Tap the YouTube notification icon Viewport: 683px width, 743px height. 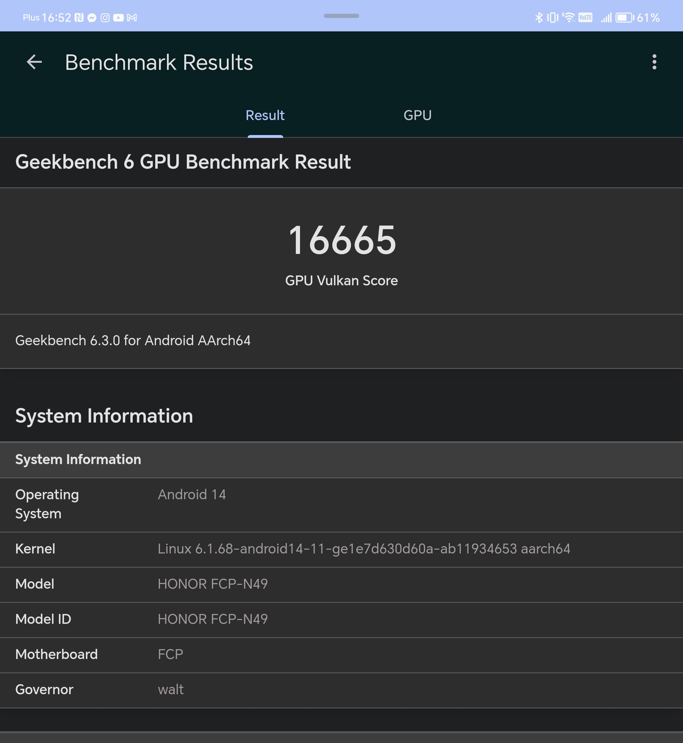point(118,18)
